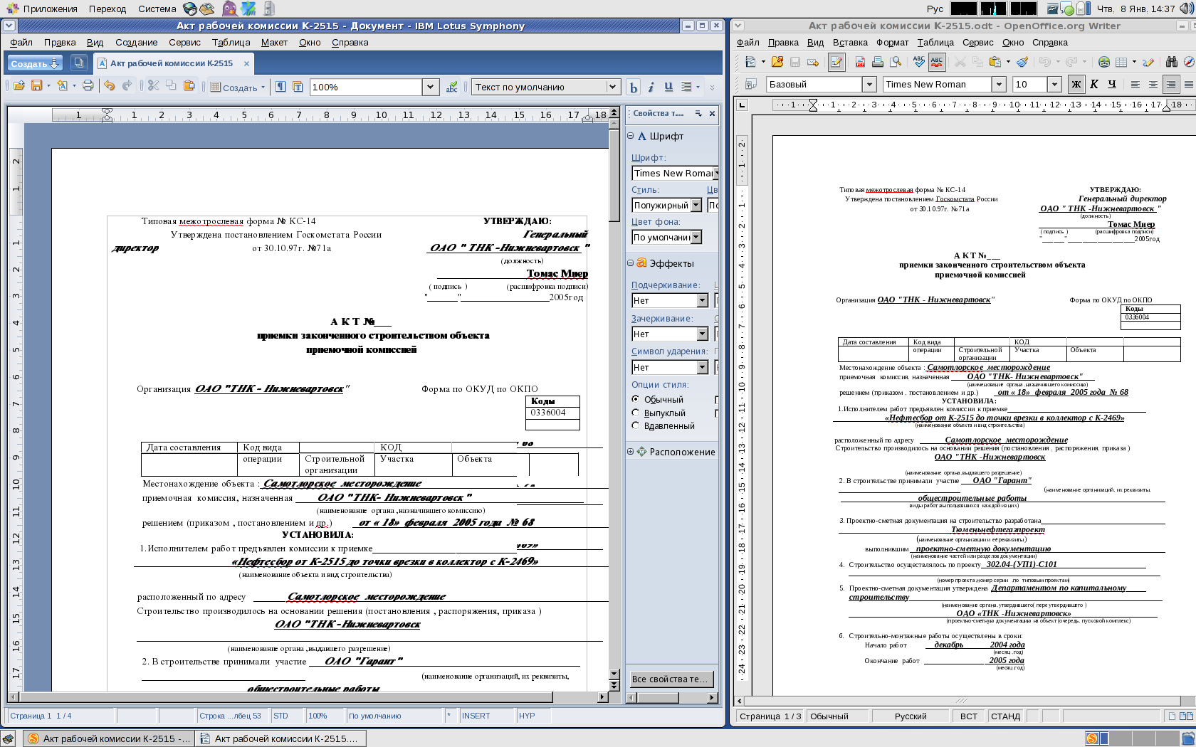1196x747 pixels.
Task: Open the 'Сервис' menu in OpenOffice Writer
Action: click(x=977, y=43)
